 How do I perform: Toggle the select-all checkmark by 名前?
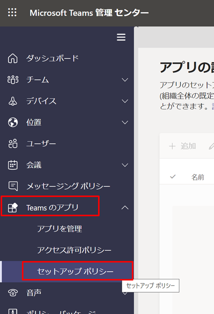173,177
